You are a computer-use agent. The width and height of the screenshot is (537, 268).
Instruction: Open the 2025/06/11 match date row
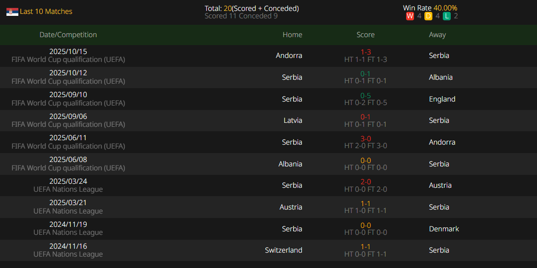(x=68, y=138)
